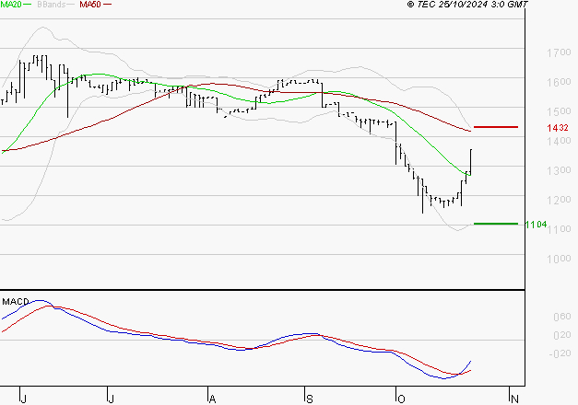Click the 1200 price axis label

click(559, 200)
